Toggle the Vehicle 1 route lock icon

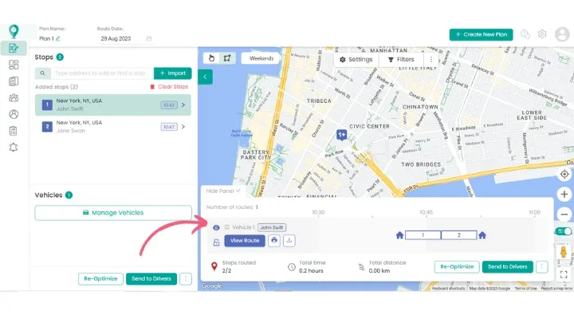coord(216,242)
